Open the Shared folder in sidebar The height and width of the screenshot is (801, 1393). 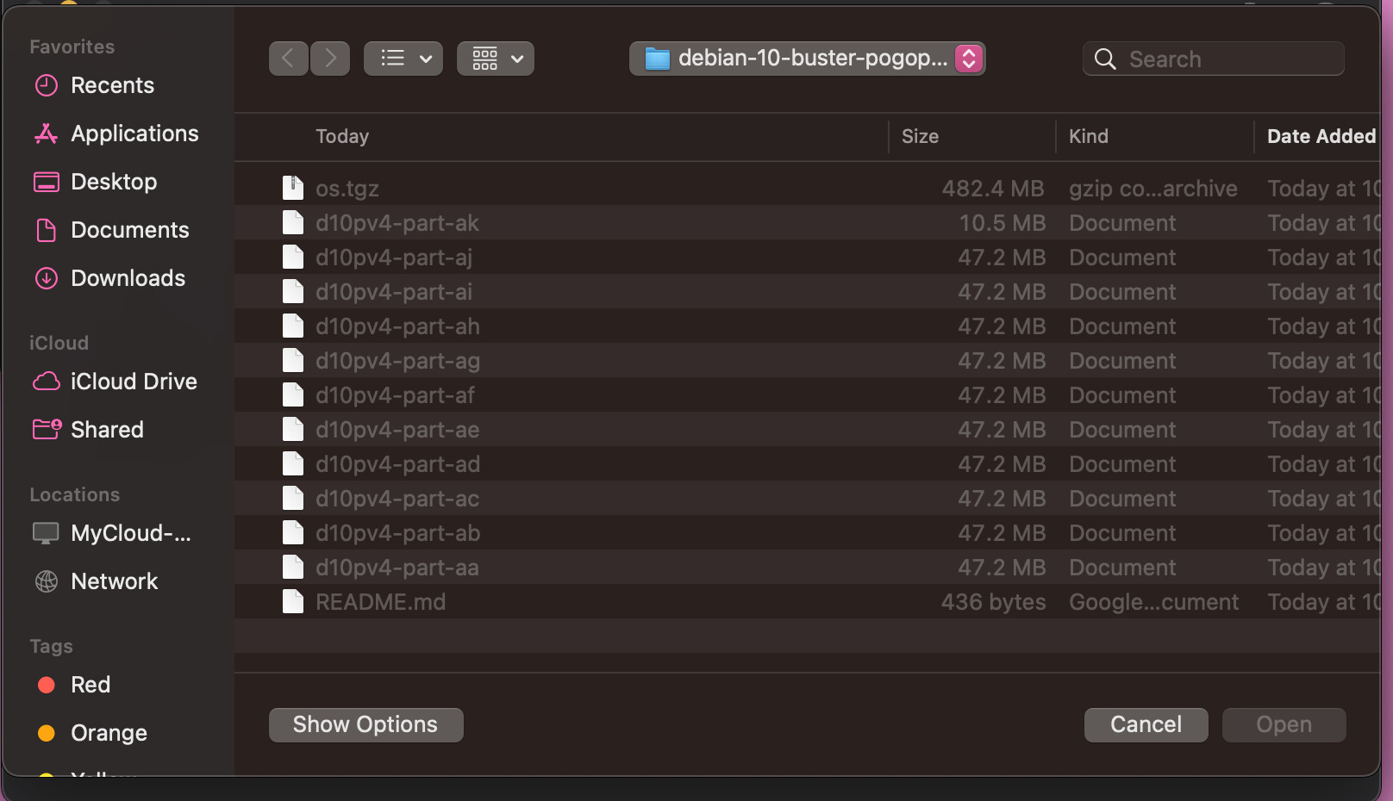(107, 430)
